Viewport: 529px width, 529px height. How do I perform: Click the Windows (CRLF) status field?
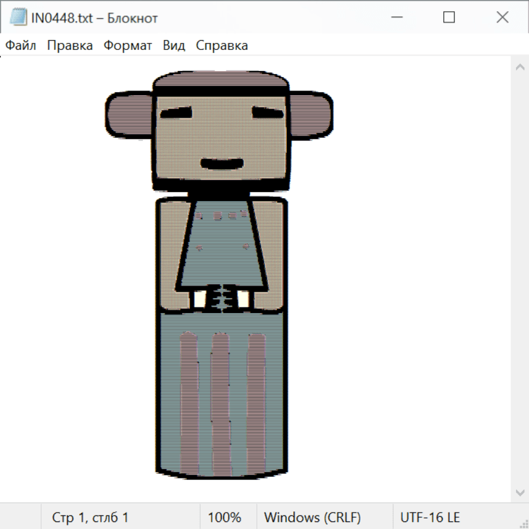tap(312, 517)
